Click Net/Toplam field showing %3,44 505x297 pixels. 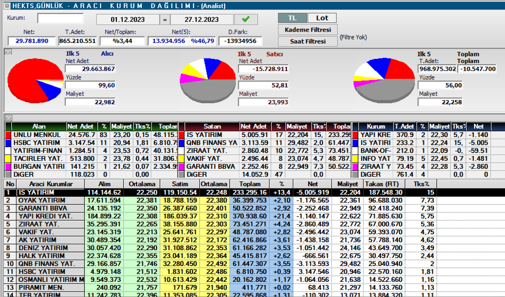pyautogui.click(x=122, y=41)
